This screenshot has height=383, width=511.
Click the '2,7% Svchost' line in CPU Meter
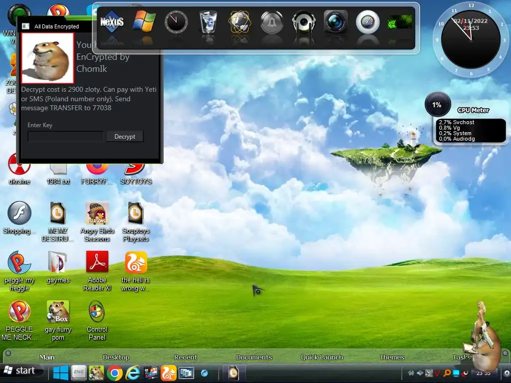[x=456, y=122]
